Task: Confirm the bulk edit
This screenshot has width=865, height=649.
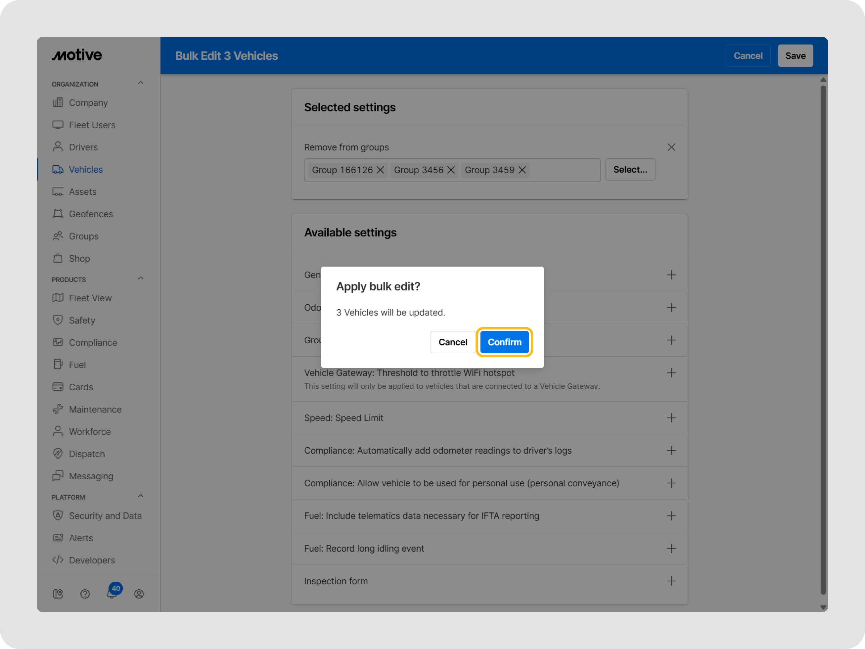Action: point(504,342)
